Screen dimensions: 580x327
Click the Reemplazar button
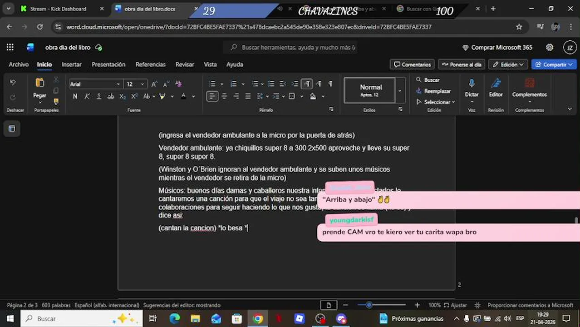(433, 91)
